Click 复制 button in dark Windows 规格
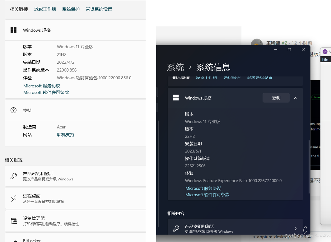331x242 pixels. pyautogui.click(x=276, y=98)
